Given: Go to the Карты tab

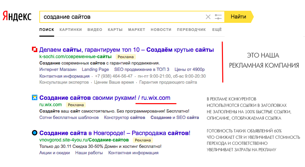Looking at the screenshot, I should tap(115, 30).
